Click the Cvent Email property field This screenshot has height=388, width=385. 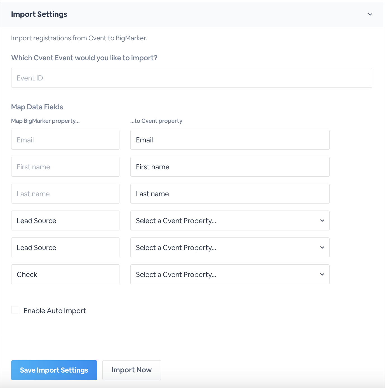(x=230, y=140)
